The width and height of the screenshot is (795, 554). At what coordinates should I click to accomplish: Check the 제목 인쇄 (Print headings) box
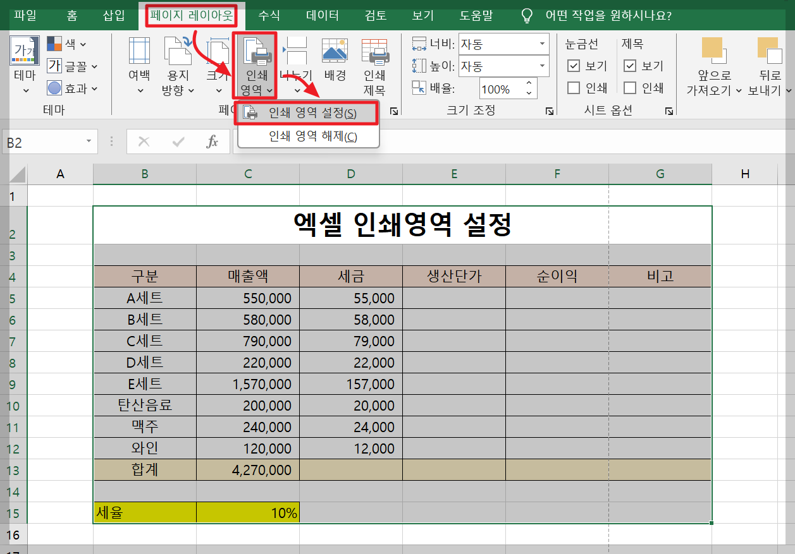pos(629,88)
